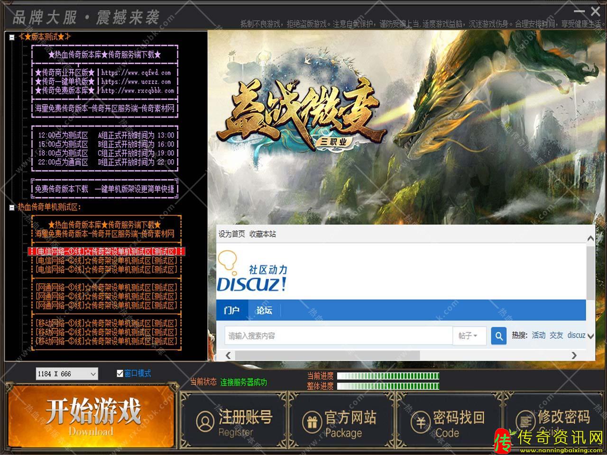
Task: Open the 1184 X 666 resolution dropdown
Action: tap(93, 374)
